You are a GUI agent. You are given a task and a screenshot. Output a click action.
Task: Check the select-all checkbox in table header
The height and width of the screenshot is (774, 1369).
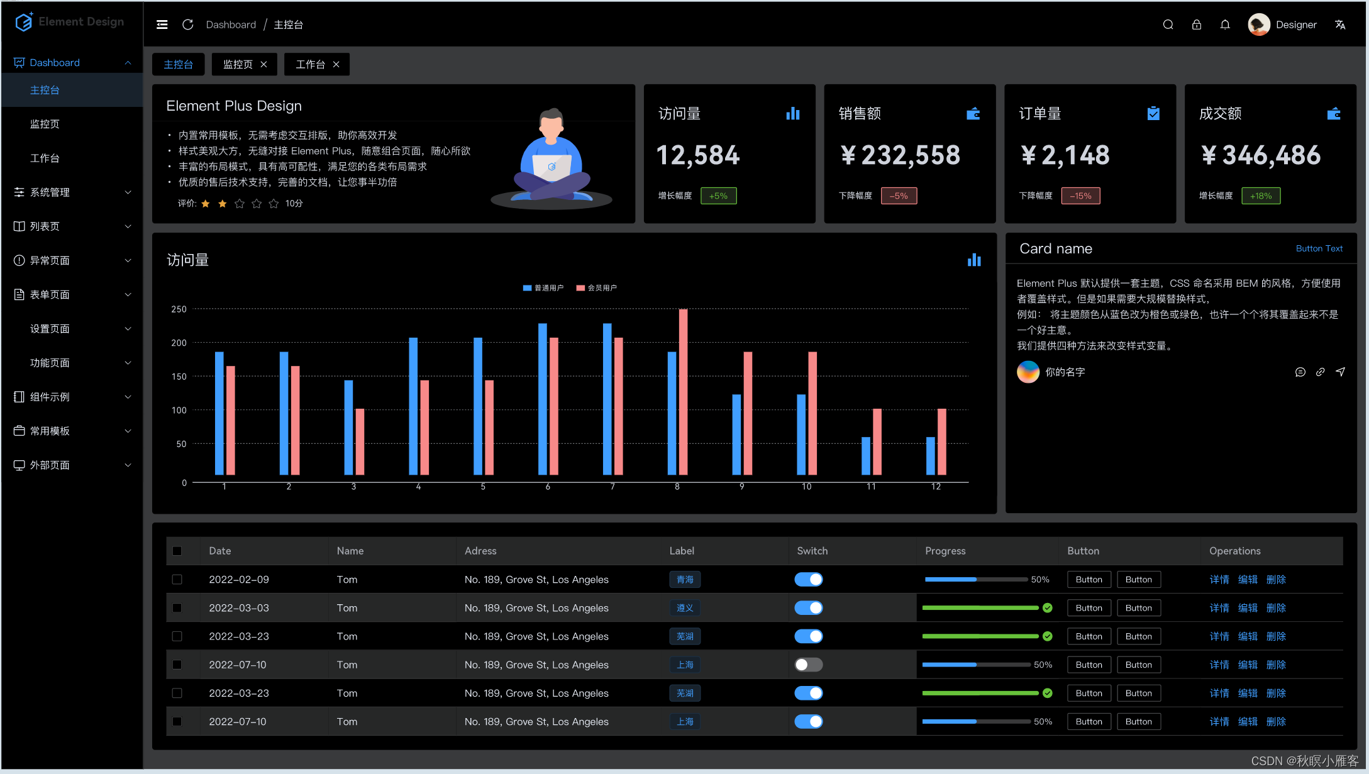pos(177,551)
